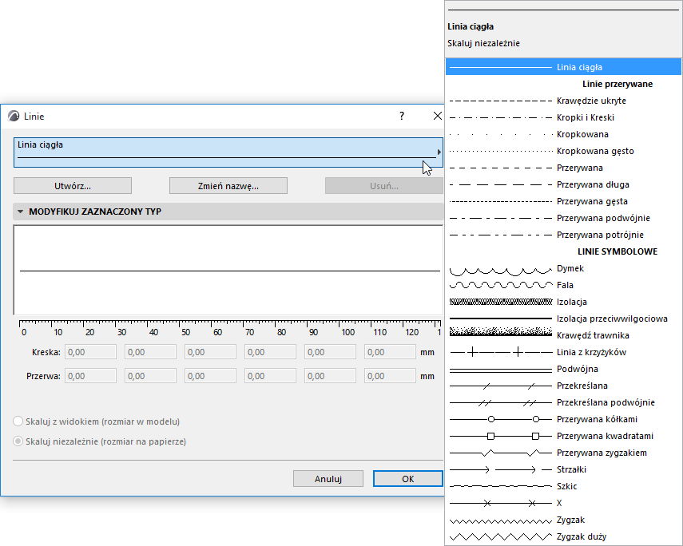Image resolution: width=683 pixels, height=546 pixels.
Task: Click the ArchiCAD logo icon in Linie title bar
Action: click(14, 116)
